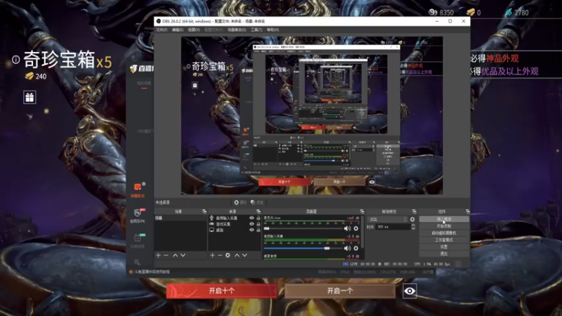
Task: Click the 300 ms duration input field
Action: (x=393, y=227)
